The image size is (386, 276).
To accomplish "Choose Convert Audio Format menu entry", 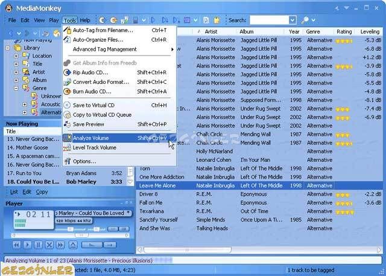I will (x=119, y=82).
